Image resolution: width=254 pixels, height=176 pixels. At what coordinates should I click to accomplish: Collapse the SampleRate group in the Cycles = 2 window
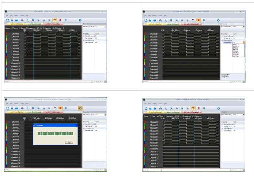[84, 40]
